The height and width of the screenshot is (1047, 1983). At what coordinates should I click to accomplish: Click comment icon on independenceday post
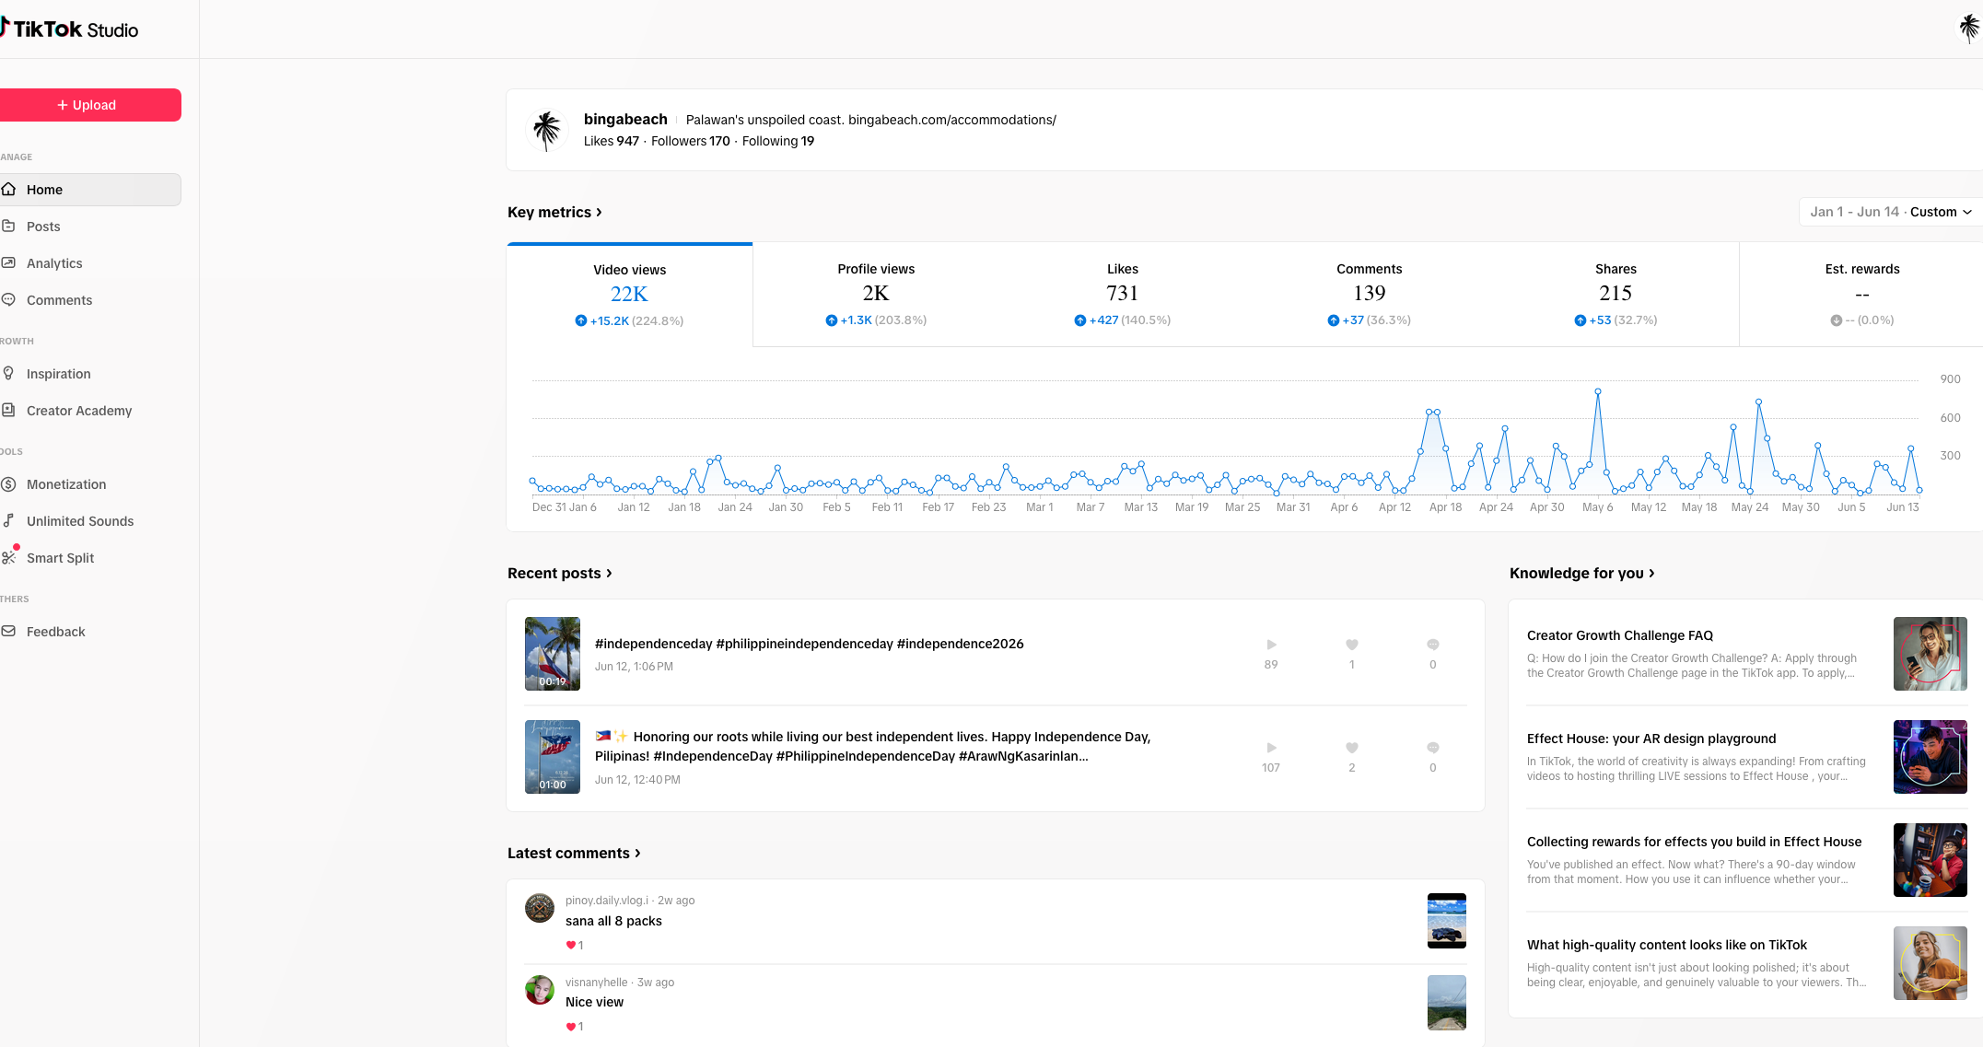pyautogui.click(x=1433, y=645)
